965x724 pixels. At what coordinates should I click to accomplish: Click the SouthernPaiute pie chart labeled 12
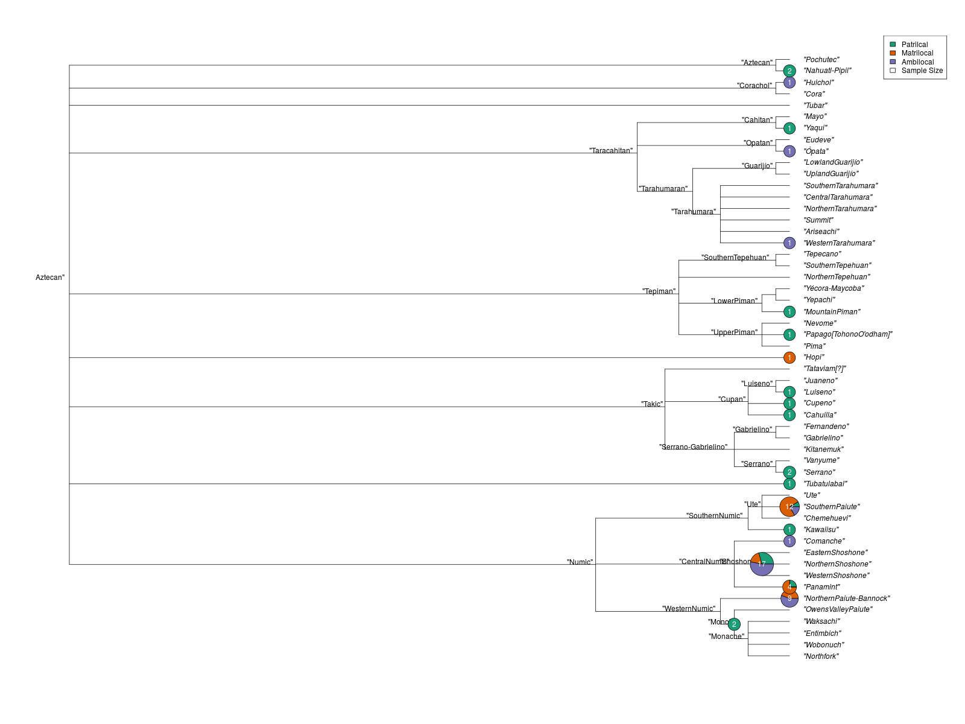pos(789,507)
